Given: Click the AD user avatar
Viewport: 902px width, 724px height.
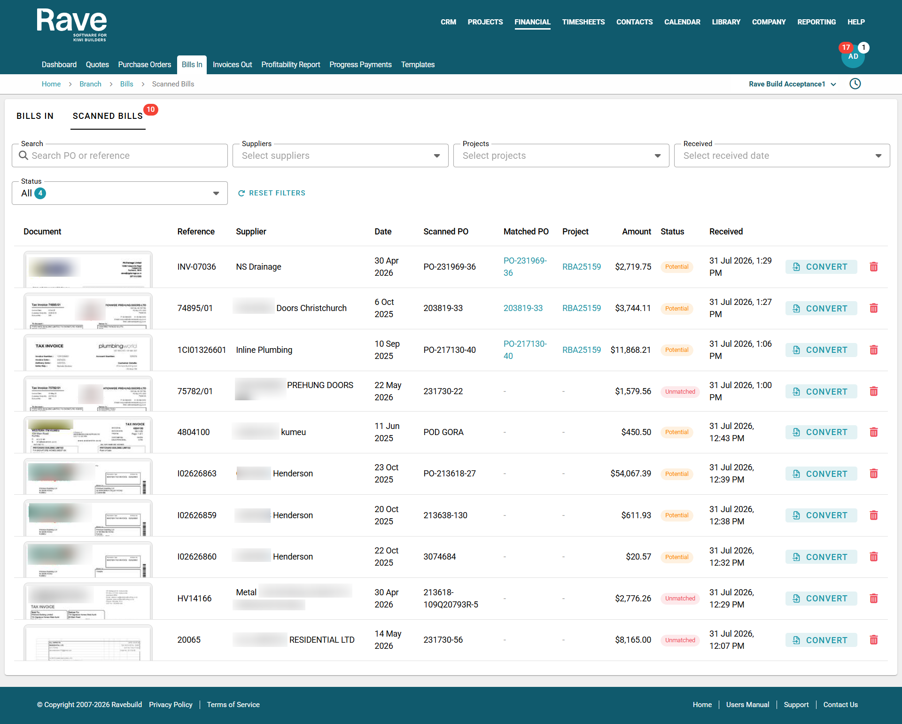Looking at the screenshot, I should tap(853, 56).
